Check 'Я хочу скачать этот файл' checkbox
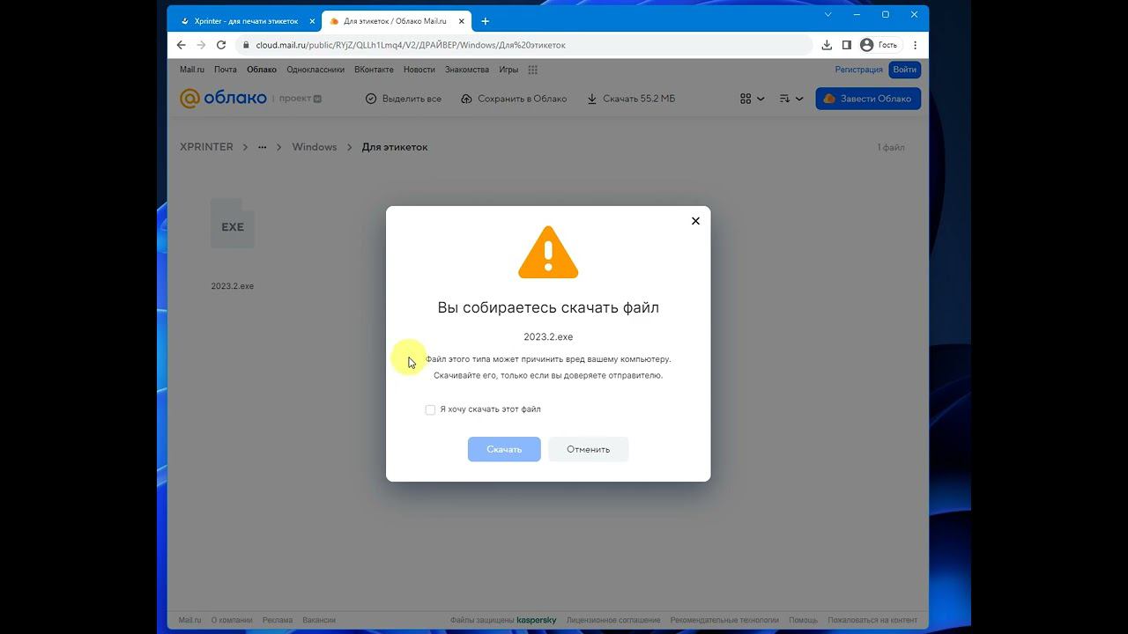The width and height of the screenshot is (1128, 634). pos(430,409)
